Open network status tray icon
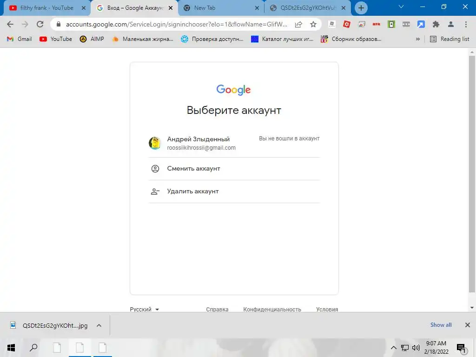Viewport: 476px width, 357px height. [x=405, y=348]
